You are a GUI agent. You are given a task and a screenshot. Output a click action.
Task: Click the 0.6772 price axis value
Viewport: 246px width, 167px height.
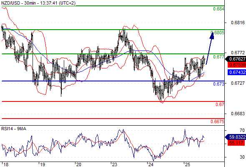pos(238,53)
